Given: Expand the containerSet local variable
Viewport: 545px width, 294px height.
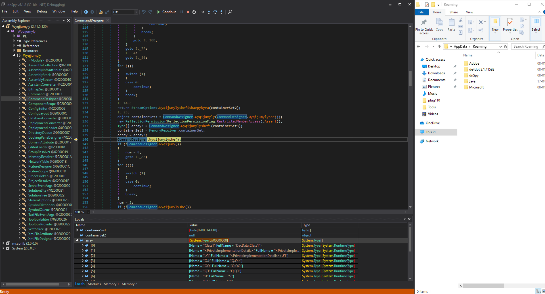Looking at the screenshot, I should (77, 230).
